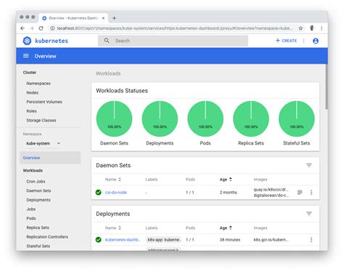The width and height of the screenshot is (344, 272).
Task: View logs for csi-do-node
Action: (300, 193)
